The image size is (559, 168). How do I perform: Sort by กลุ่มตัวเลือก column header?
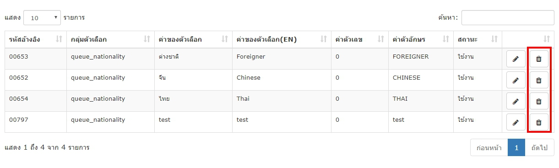tap(110, 39)
